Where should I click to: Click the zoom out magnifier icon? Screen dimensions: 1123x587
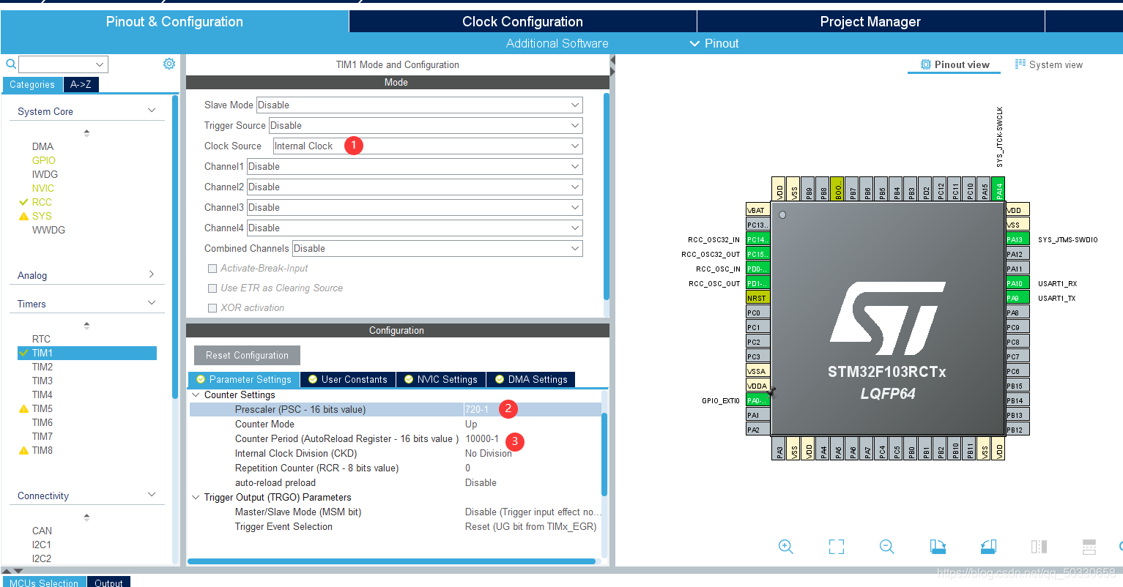click(886, 546)
